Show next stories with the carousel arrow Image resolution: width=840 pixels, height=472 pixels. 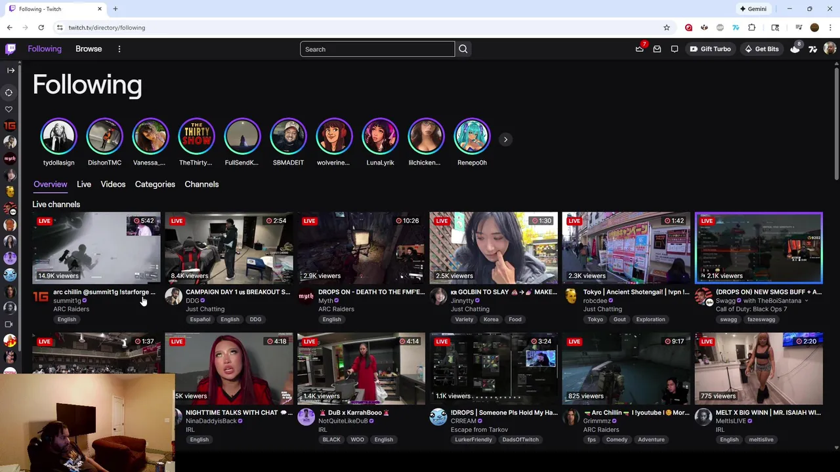505,139
